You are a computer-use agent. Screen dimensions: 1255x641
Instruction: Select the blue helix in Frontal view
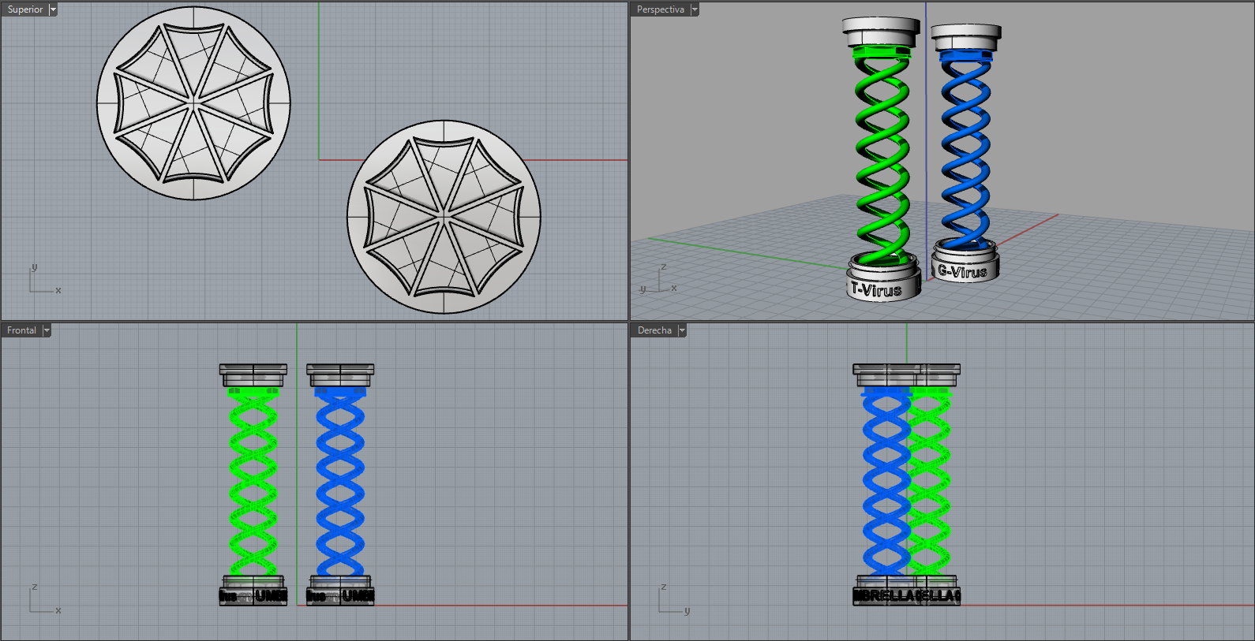coord(340,481)
